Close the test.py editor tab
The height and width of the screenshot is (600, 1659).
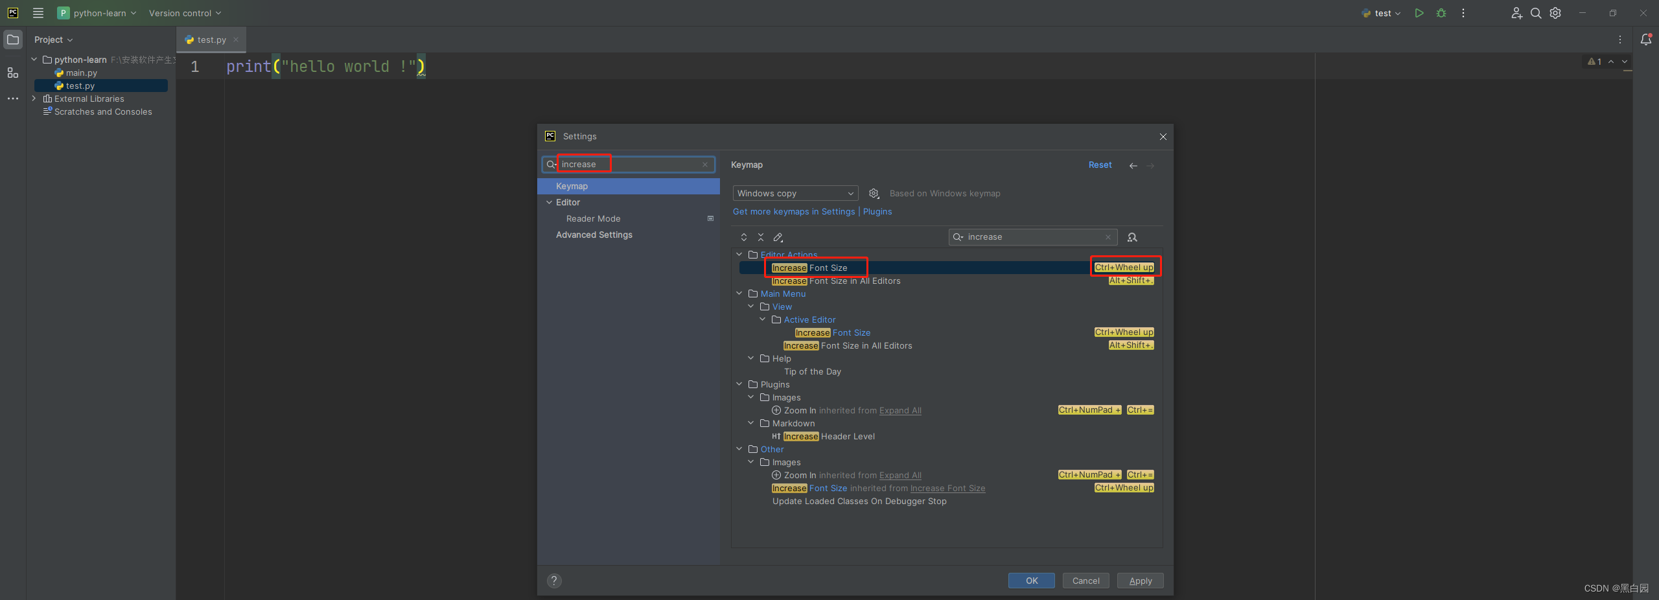[x=236, y=40]
